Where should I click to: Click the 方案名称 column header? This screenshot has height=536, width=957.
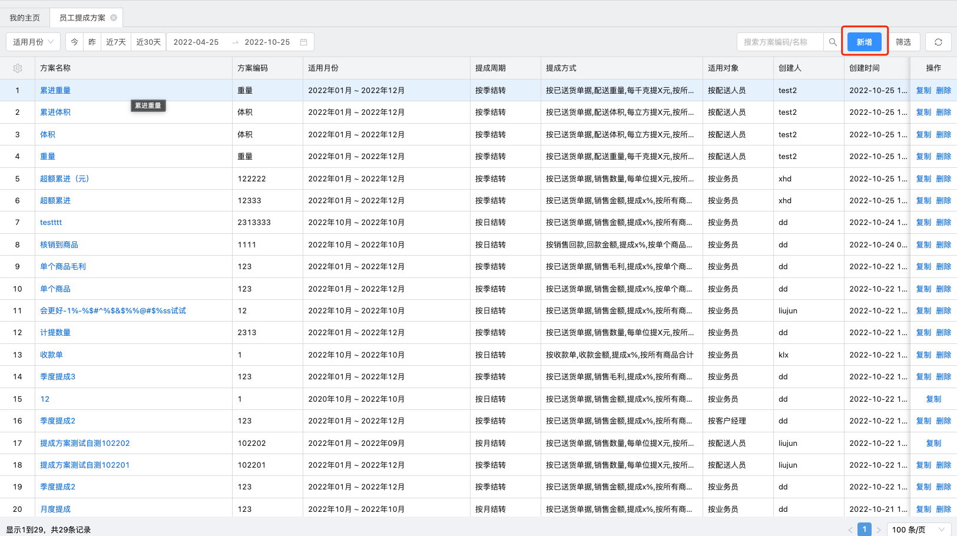pos(134,68)
